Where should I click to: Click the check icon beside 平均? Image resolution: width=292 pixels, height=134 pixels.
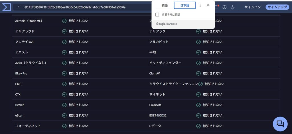click(x=198, y=53)
